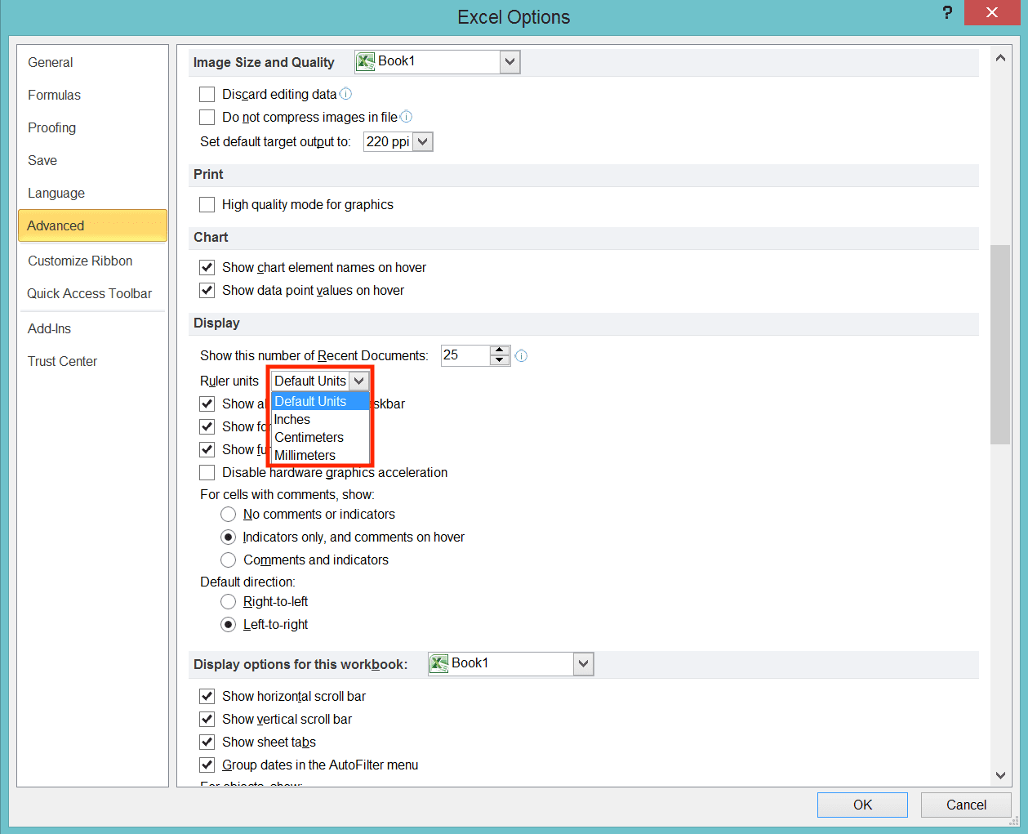The height and width of the screenshot is (834, 1028).
Task: Increment Recent Documents count with the up spinner
Action: (499, 350)
